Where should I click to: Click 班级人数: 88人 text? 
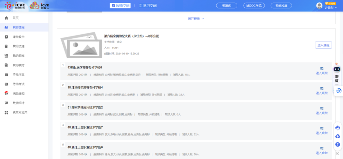tap(191, 154)
